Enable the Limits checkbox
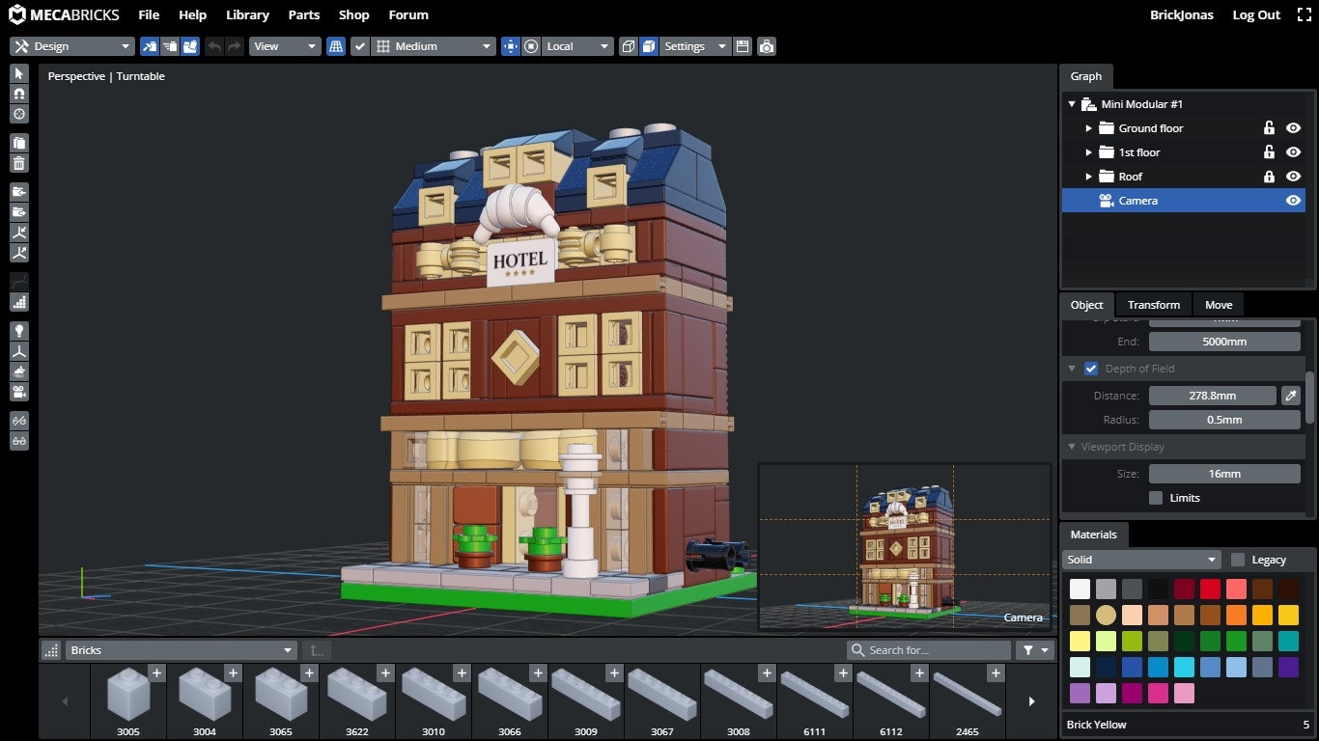Image resolution: width=1319 pixels, height=741 pixels. click(1156, 498)
